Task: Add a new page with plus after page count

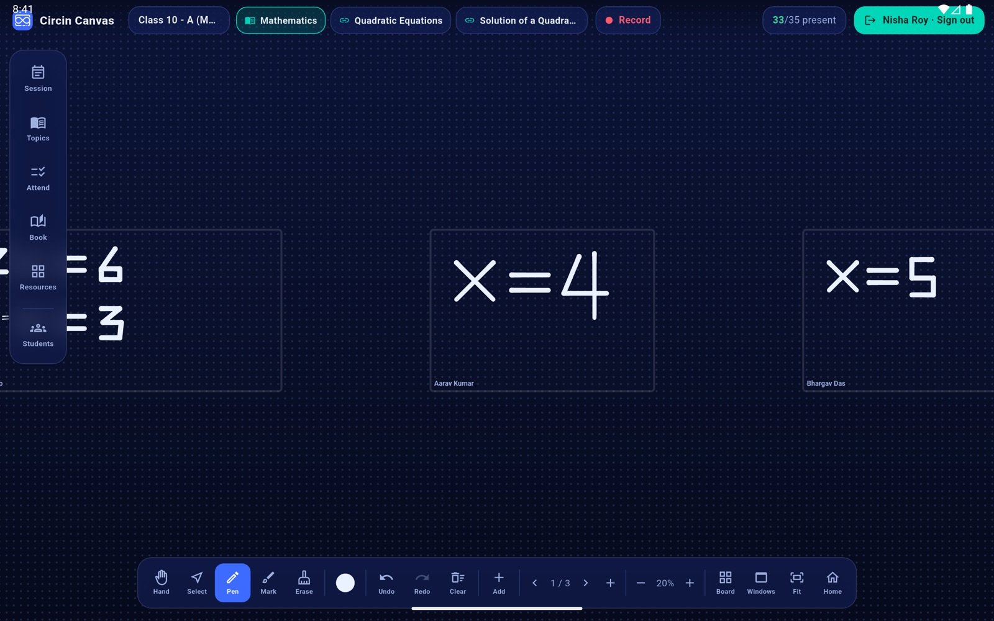Action: pyautogui.click(x=610, y=583)
